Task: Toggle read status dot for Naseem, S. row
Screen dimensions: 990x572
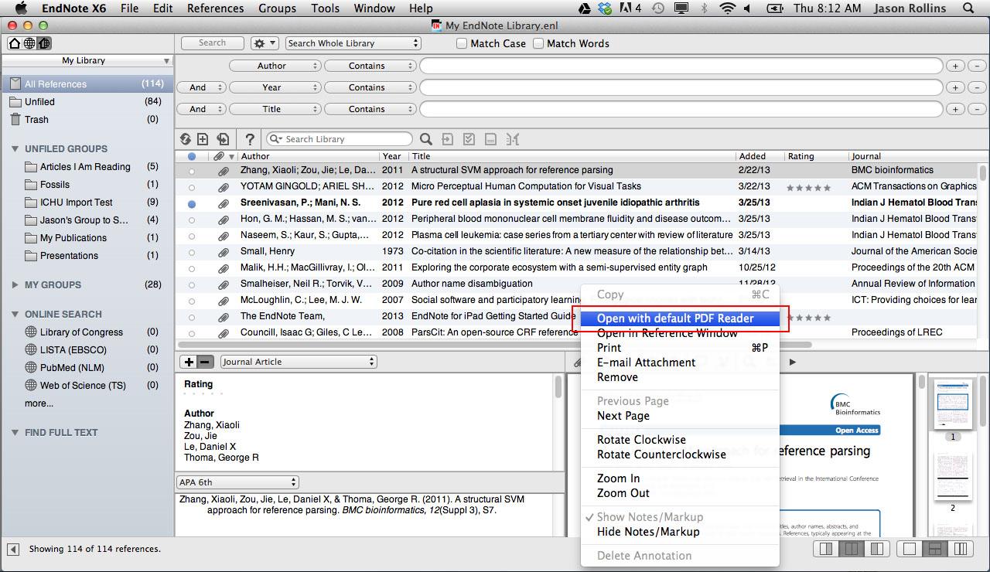Action: [192, 236]
